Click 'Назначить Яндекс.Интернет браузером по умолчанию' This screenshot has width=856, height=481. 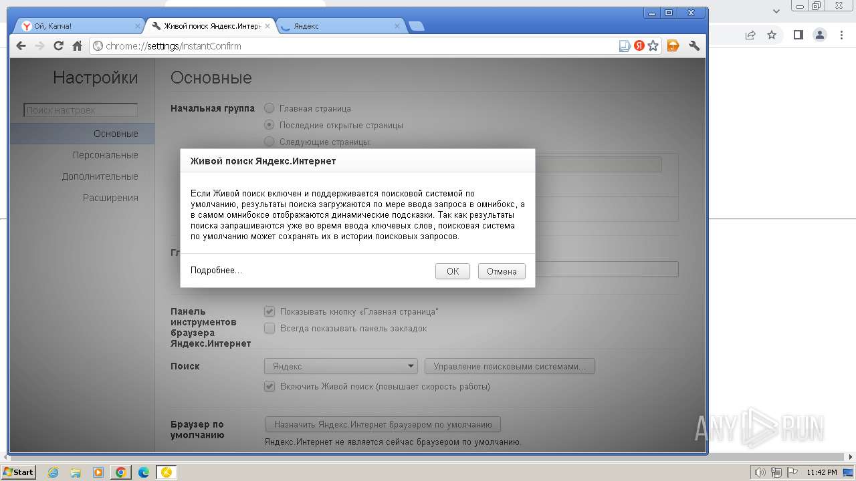tap(383, 424)
